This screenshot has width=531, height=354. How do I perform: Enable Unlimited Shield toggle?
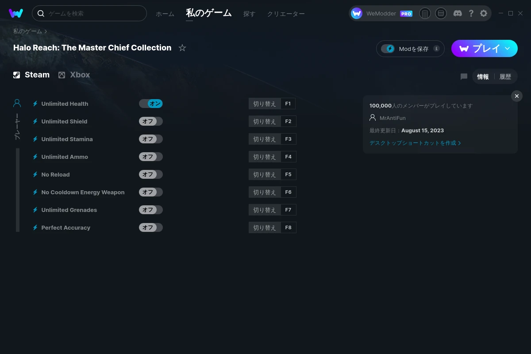151,121
